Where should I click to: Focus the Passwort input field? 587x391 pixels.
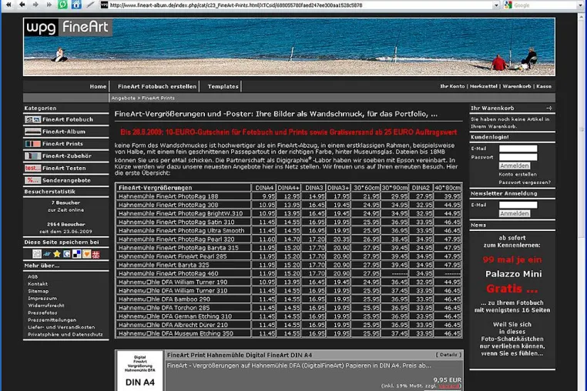pyautogui.click(x=518, y=157)
